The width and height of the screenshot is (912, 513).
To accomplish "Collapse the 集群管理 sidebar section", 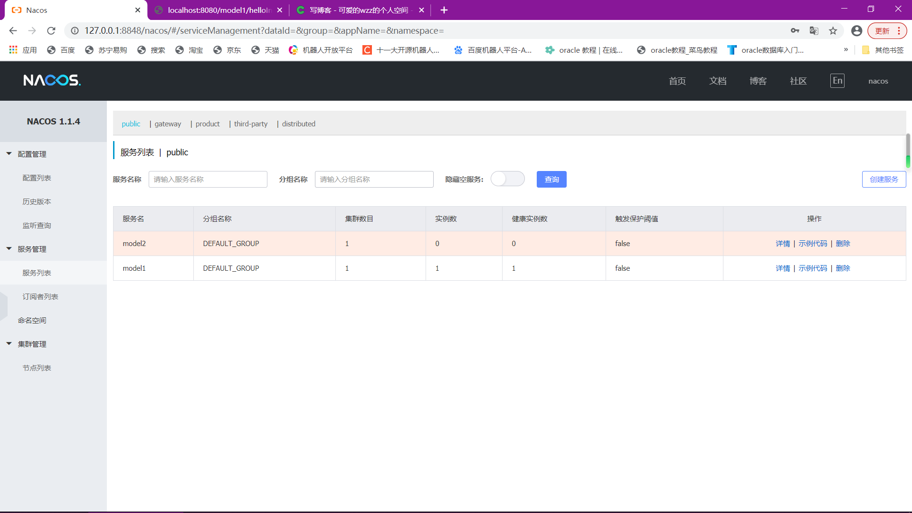I will point(9,344).
